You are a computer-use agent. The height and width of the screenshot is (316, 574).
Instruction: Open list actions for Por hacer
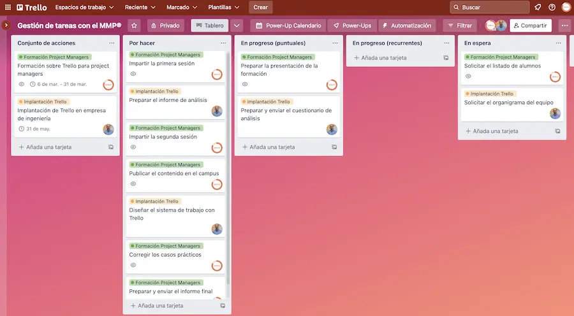click(x=223, y=43)
